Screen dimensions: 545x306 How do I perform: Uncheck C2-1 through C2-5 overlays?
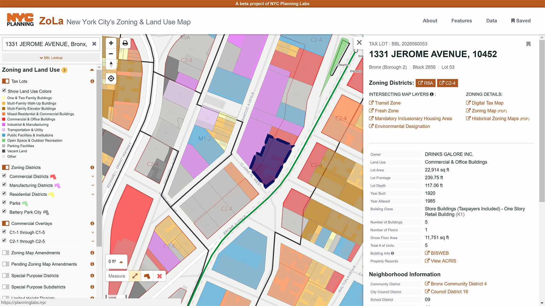coord(4,240)
